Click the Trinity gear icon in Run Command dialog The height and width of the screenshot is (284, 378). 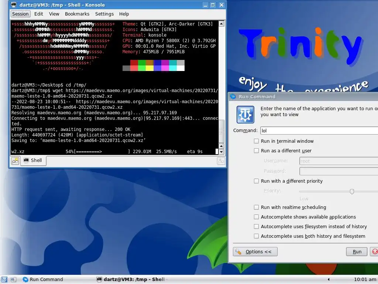click(245, 115)
